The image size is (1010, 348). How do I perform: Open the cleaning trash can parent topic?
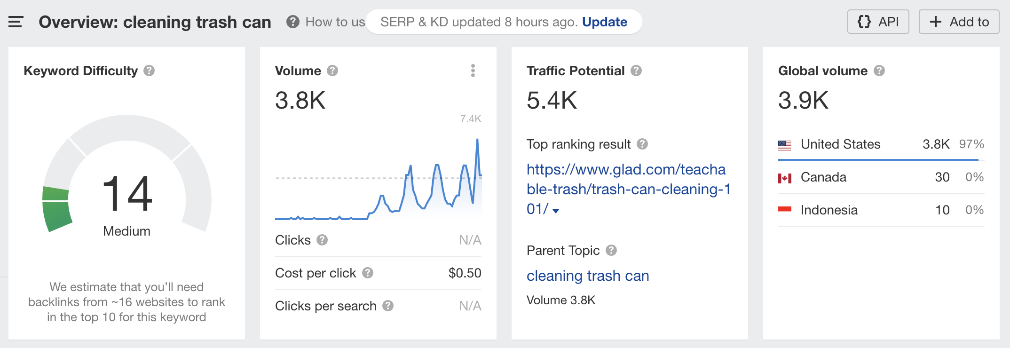click(x=588, y=276)
